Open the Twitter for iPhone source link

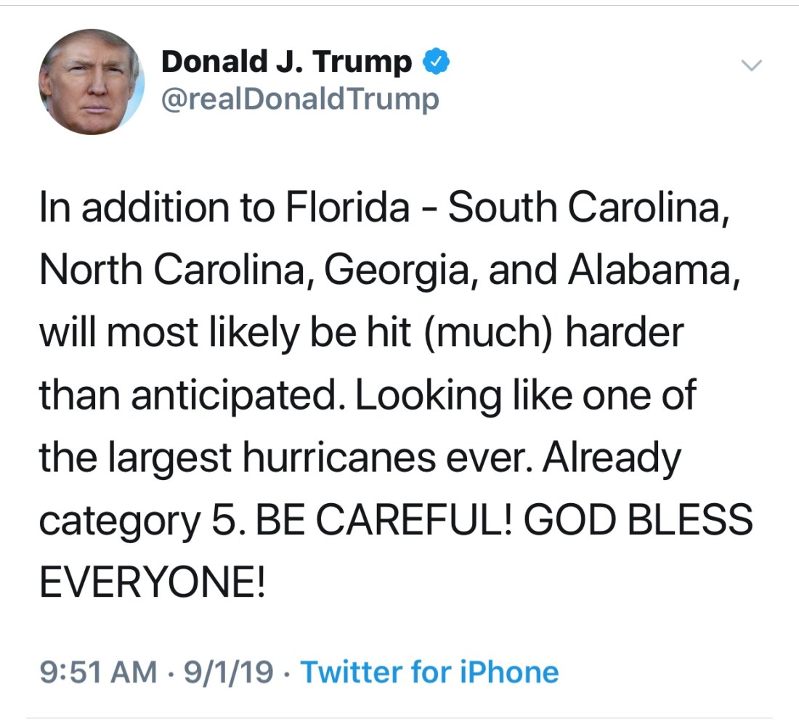[x=429, y=672]
